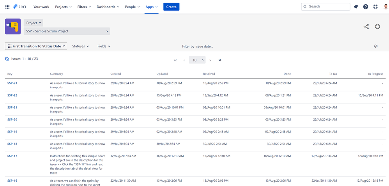Screen dimensions: 389x186
Task: Click the Done column header
Action: [x=287, y=74]
